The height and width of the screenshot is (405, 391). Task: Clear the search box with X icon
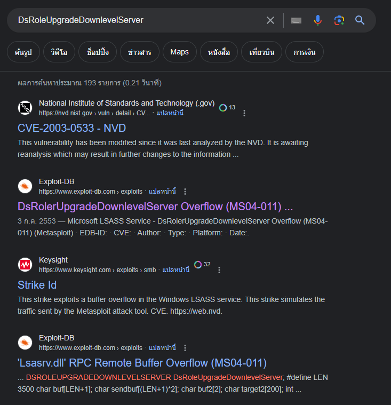(270, 20)
